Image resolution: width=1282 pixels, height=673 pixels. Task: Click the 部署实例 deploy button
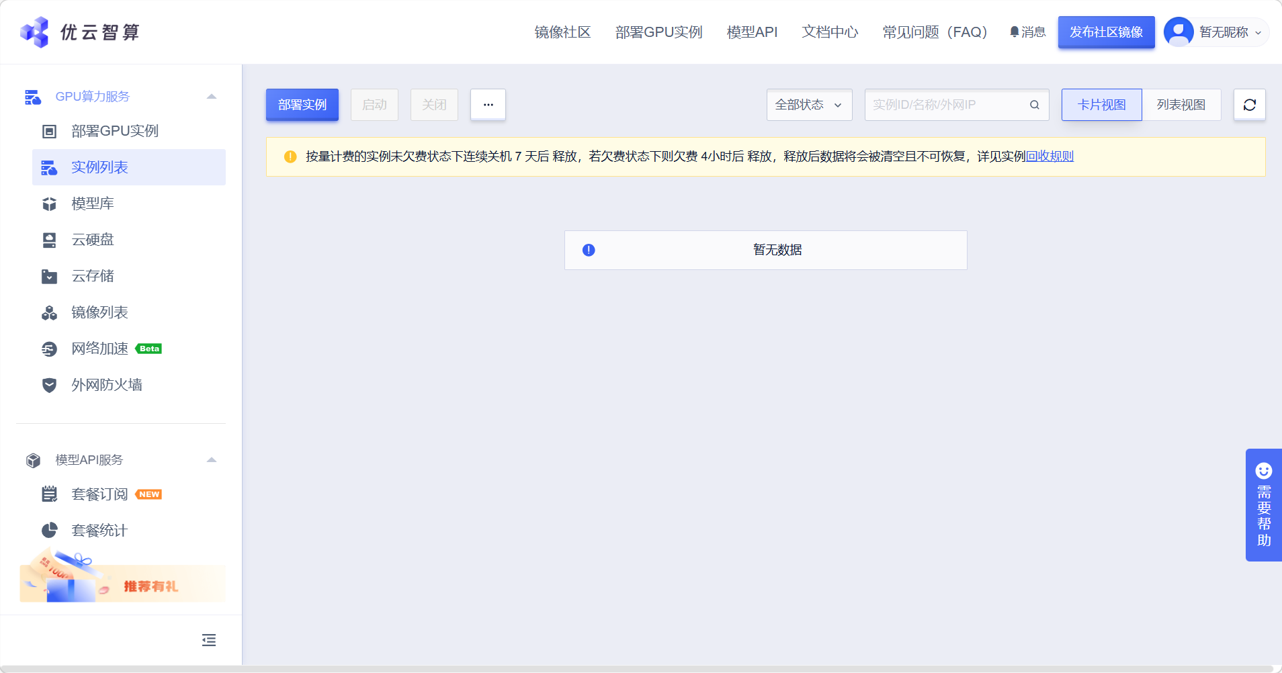click(302, 104)
